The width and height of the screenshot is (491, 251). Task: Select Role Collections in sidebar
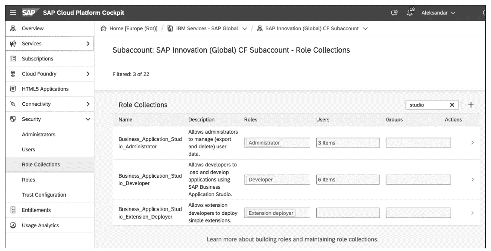(x=50, y=164)
